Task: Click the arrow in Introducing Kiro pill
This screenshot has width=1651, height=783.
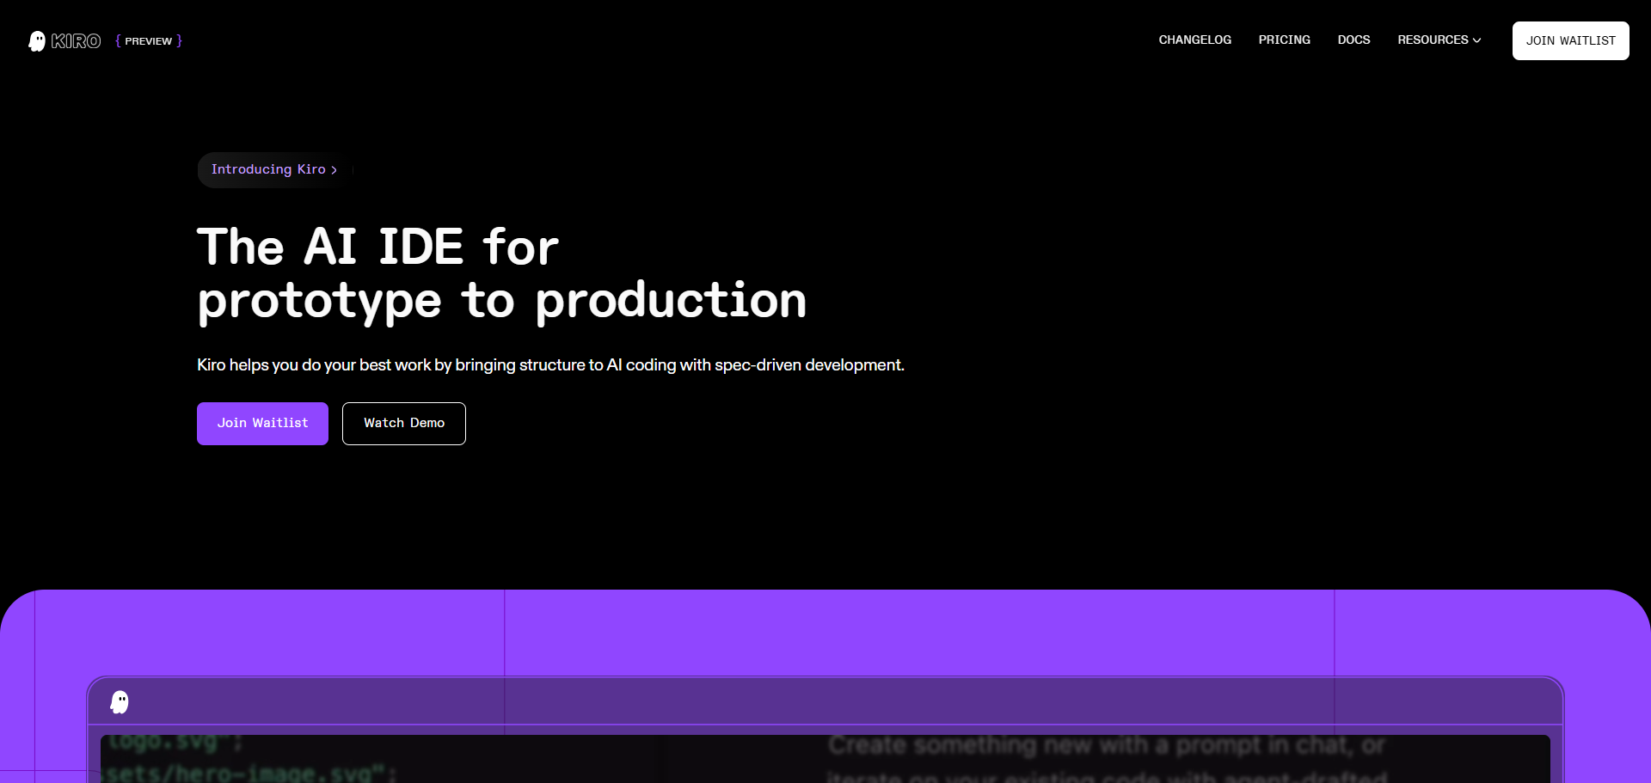Action: [334, 170]
